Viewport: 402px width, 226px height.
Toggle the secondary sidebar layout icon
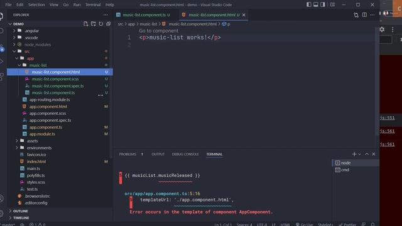323,4
